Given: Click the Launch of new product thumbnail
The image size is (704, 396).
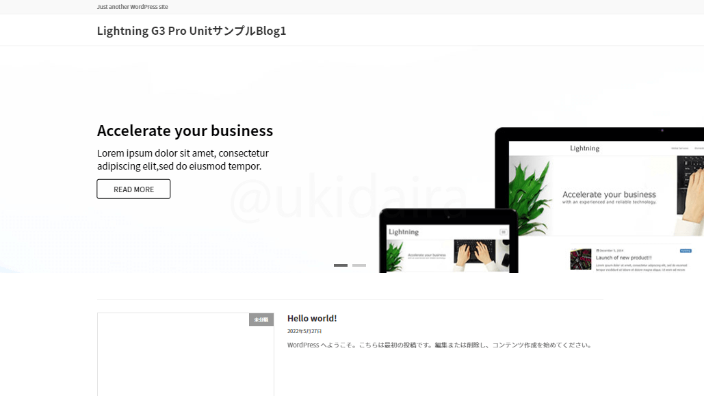Looking at the screenshot, I should coord(581,259).
